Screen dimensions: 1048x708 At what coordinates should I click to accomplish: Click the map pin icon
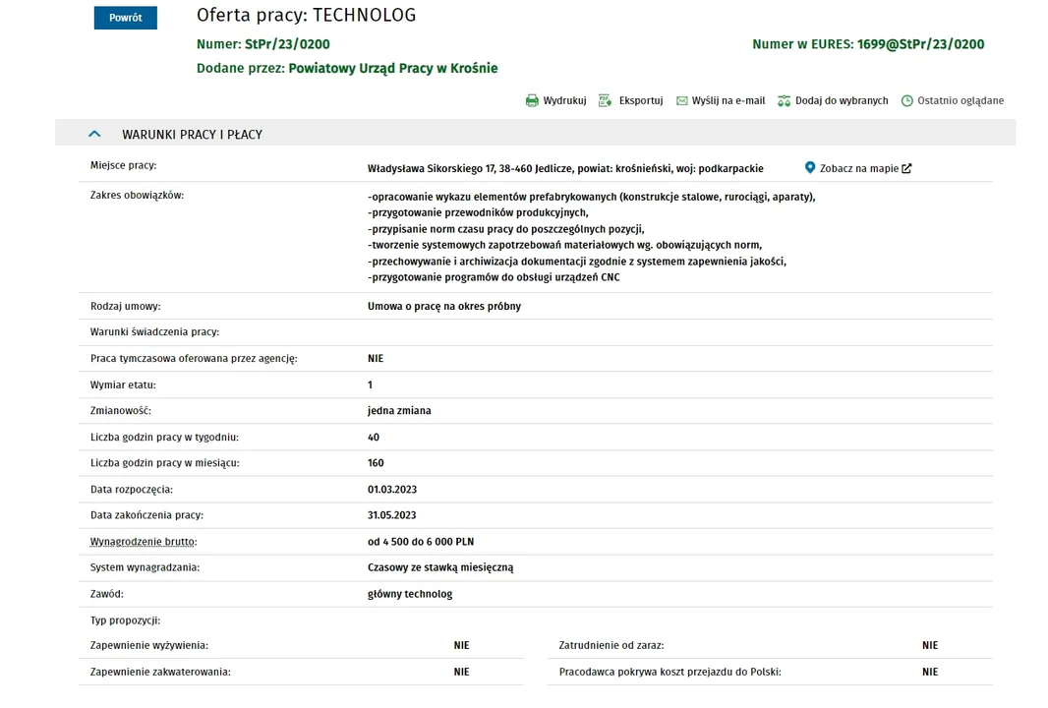(810, 168)
